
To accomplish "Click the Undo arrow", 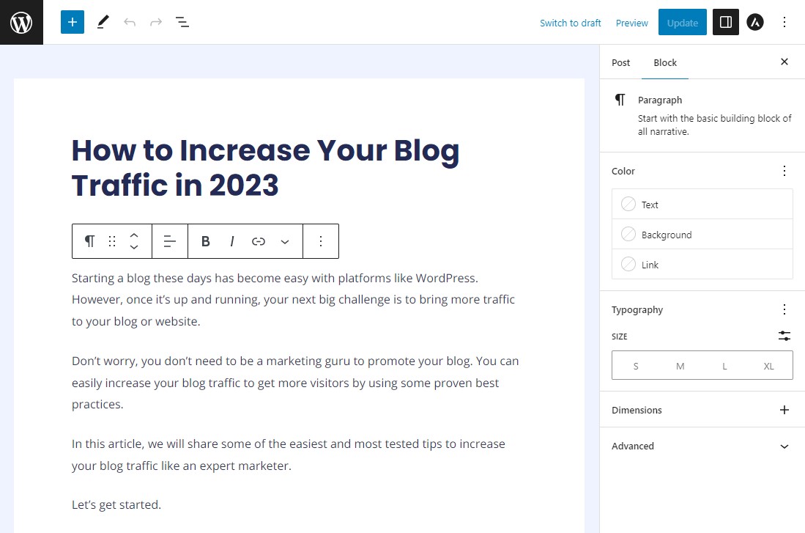I will pyautogui.click(x=130, y=22).
